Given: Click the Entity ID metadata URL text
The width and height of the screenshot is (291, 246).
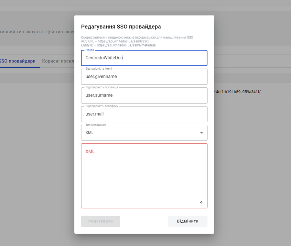Looking at the screenshot, I should point(118,45).
